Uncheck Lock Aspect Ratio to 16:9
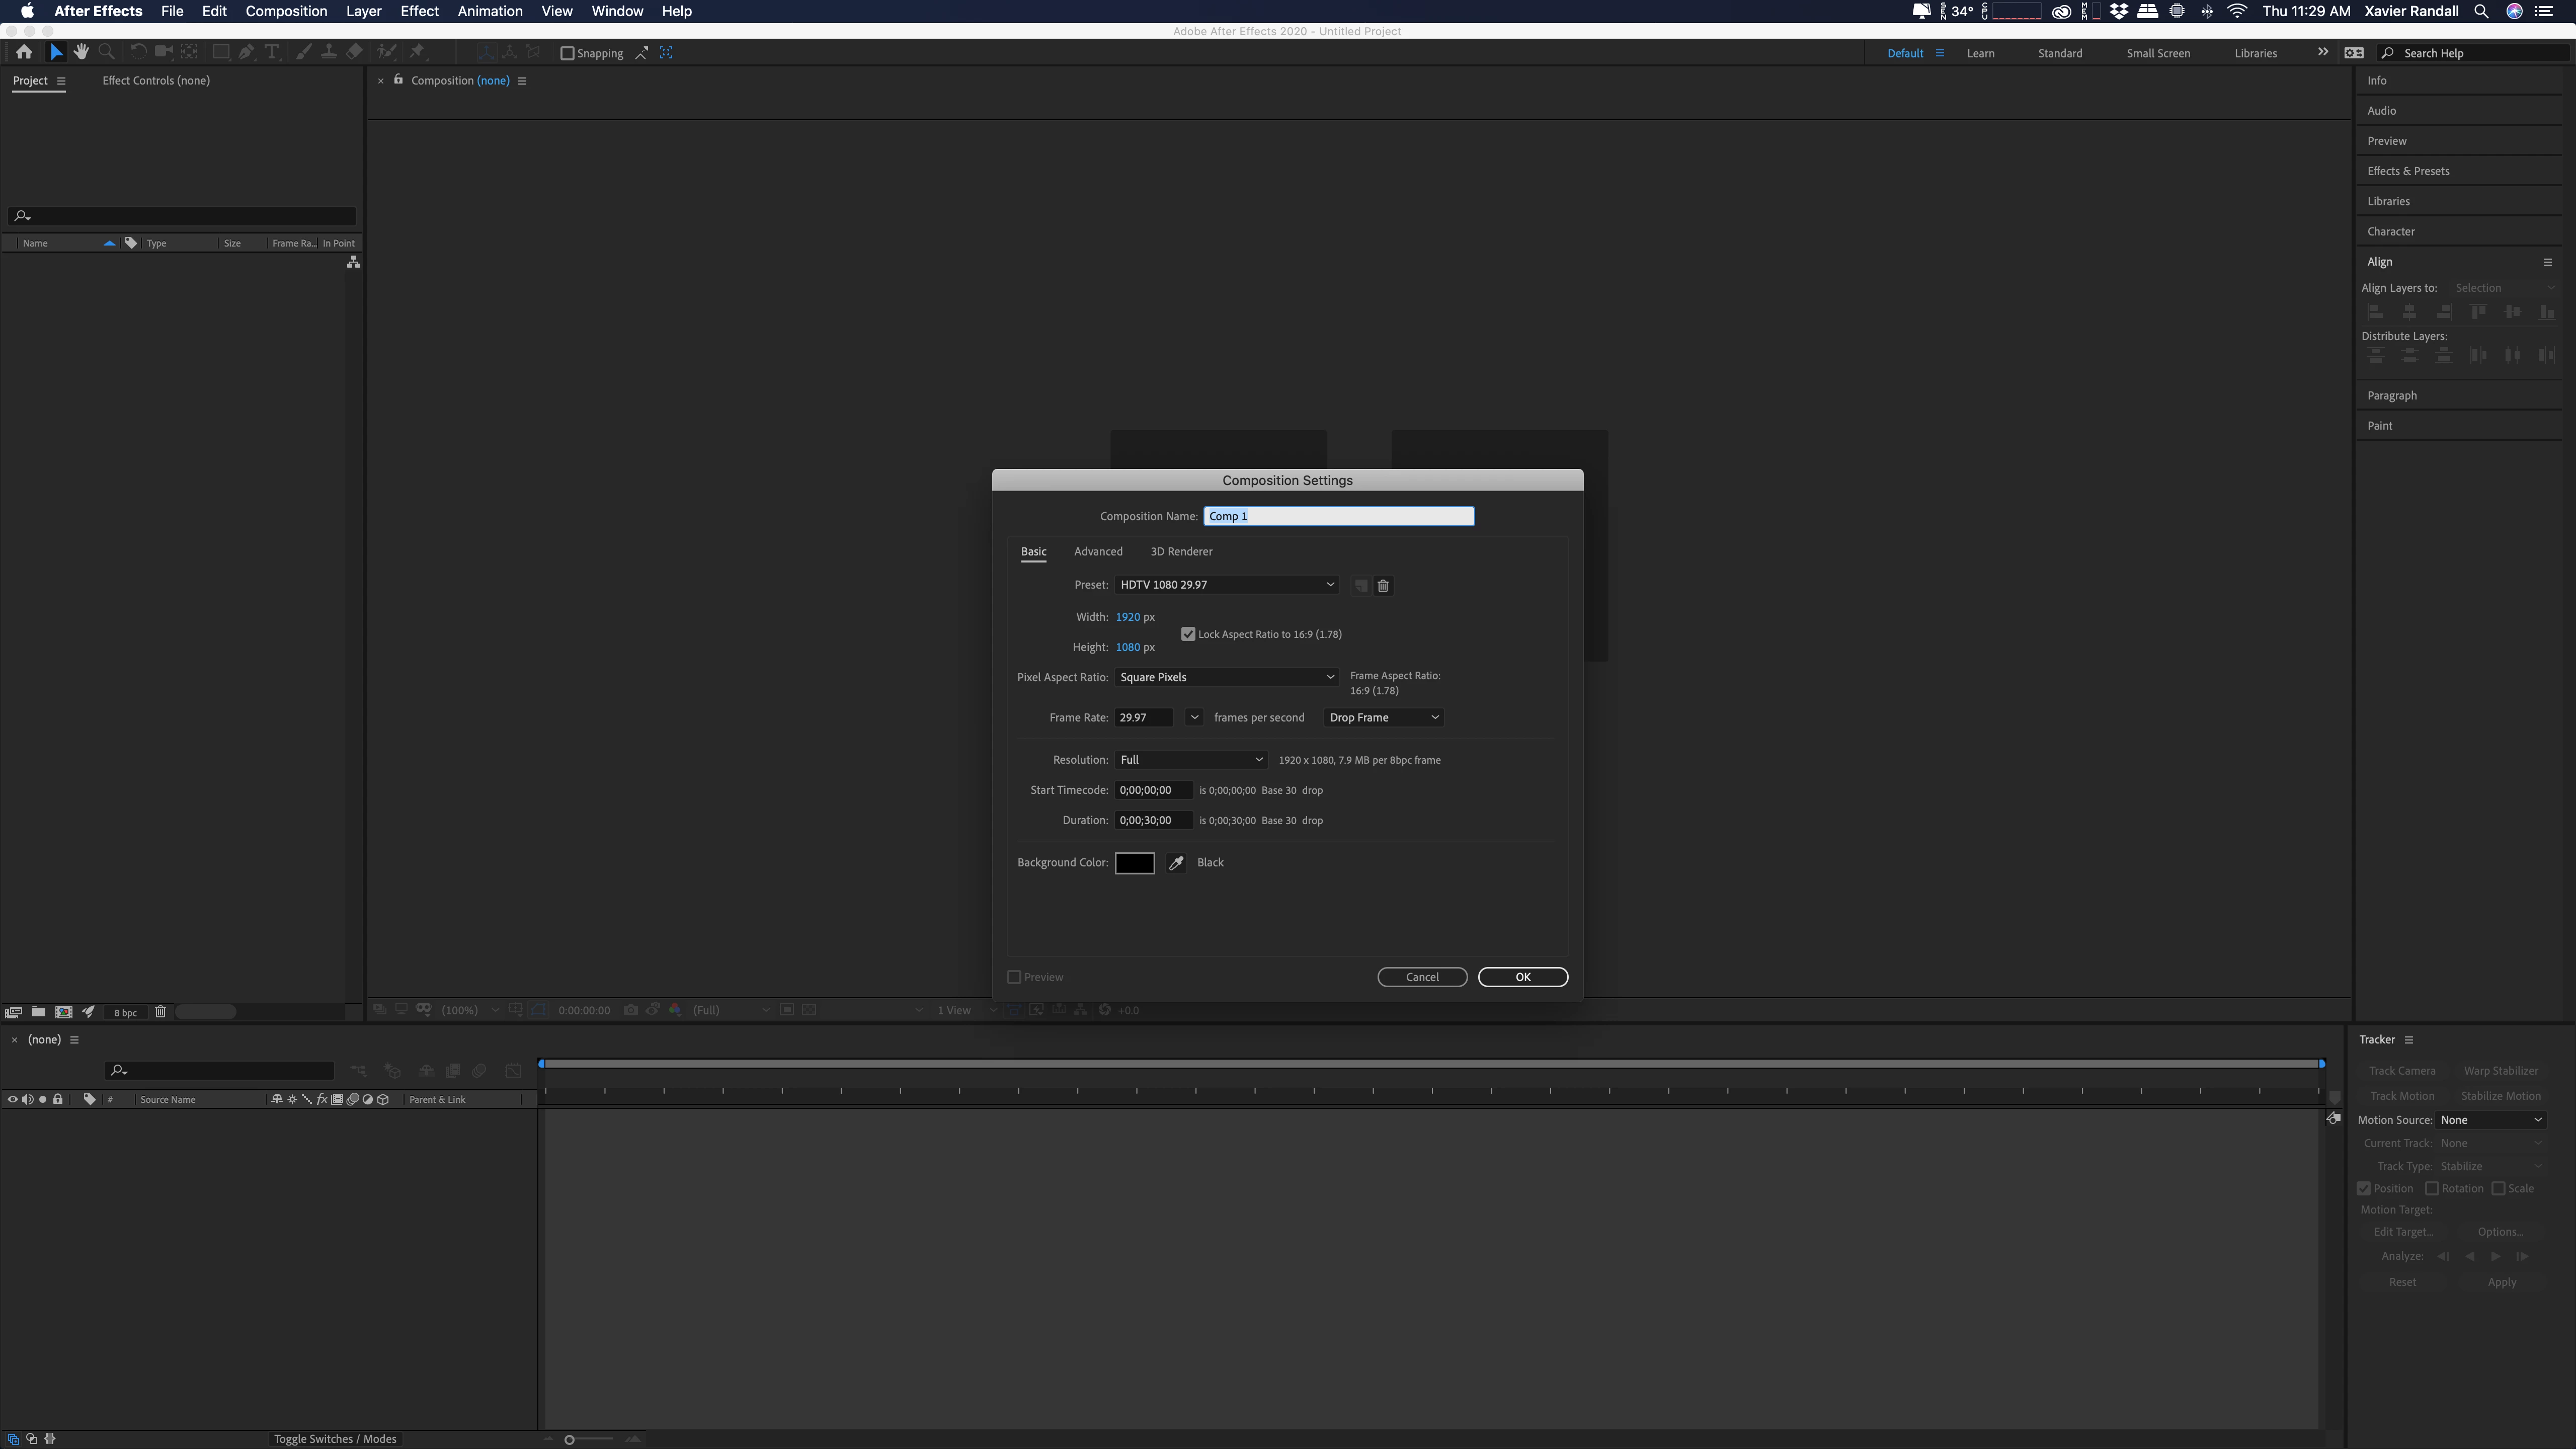 tap(1188, 634)
